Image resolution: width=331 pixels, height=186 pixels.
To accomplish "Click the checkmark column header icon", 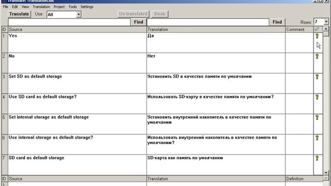I will pyautogui.click(x=317, y=29).
